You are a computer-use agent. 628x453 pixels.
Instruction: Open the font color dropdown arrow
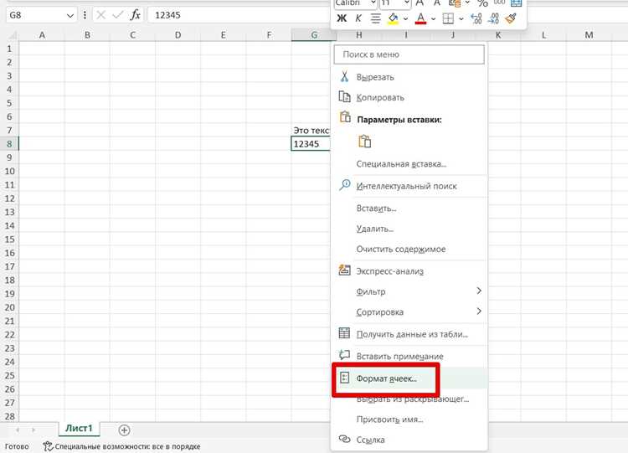(434, 18)
